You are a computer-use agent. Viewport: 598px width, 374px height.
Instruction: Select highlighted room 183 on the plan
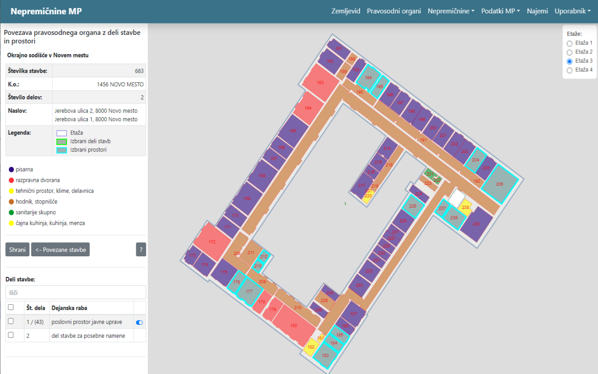click(x=325, y=355)
